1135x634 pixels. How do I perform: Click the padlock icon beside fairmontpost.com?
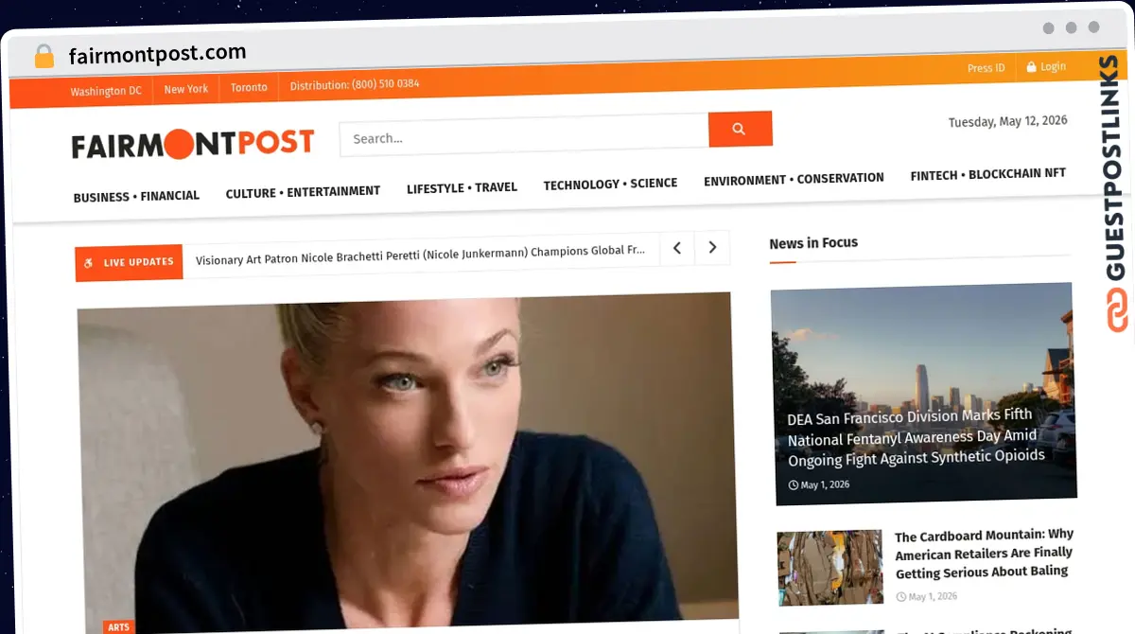coord(44,57)
